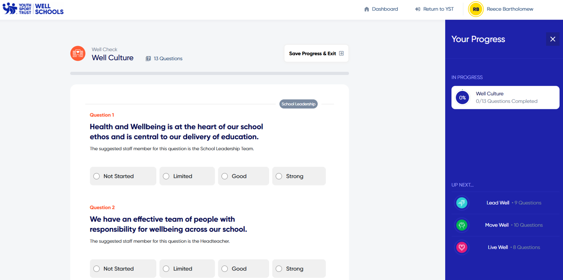Select the question count help icon

[148, 58]
